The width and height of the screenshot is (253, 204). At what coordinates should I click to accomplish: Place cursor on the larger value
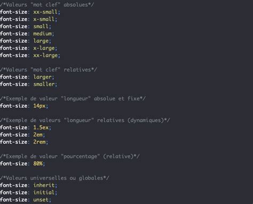pos(42,77)
